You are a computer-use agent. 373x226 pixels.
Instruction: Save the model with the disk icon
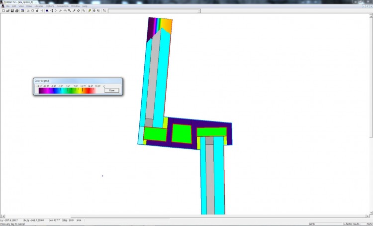coord(11,10)
